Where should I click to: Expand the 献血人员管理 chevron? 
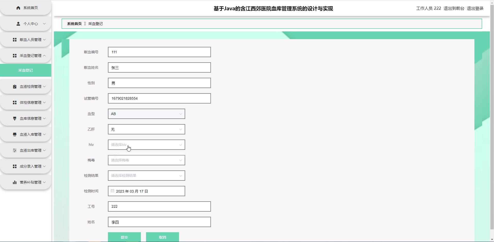(44, 40)
